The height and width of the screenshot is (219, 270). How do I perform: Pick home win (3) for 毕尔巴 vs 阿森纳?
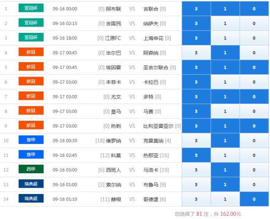pyautogui.click(x=196, y=53)
